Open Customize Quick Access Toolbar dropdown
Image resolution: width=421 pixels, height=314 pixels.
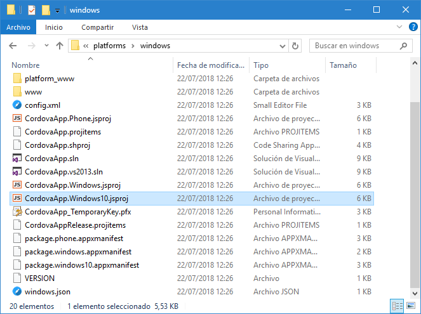tap(57, 11)
